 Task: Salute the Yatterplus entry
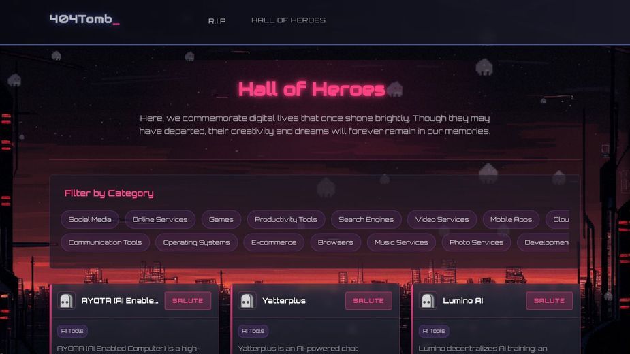point(368,300)
